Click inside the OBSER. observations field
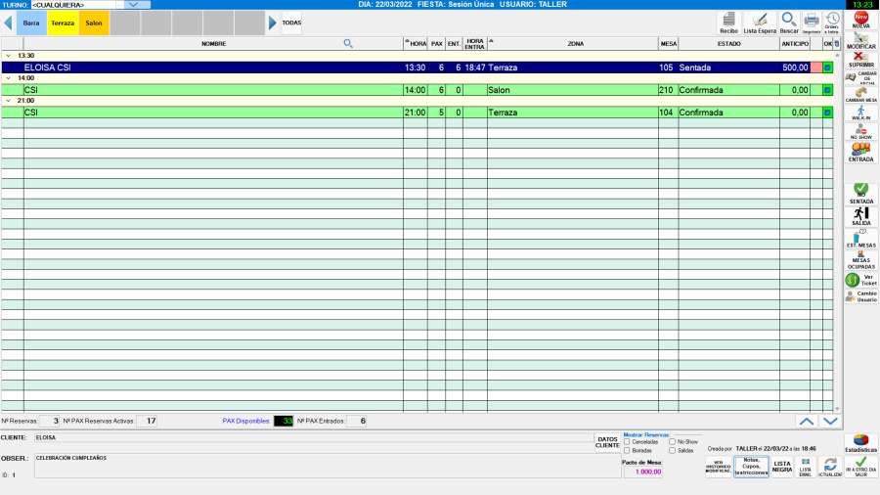This screenshot has width=880, height=495. [328, 466]
